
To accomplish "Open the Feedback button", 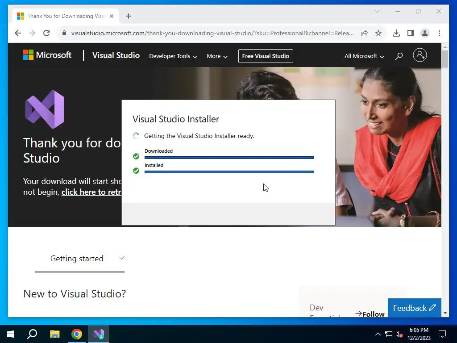I will click(415, 308).
